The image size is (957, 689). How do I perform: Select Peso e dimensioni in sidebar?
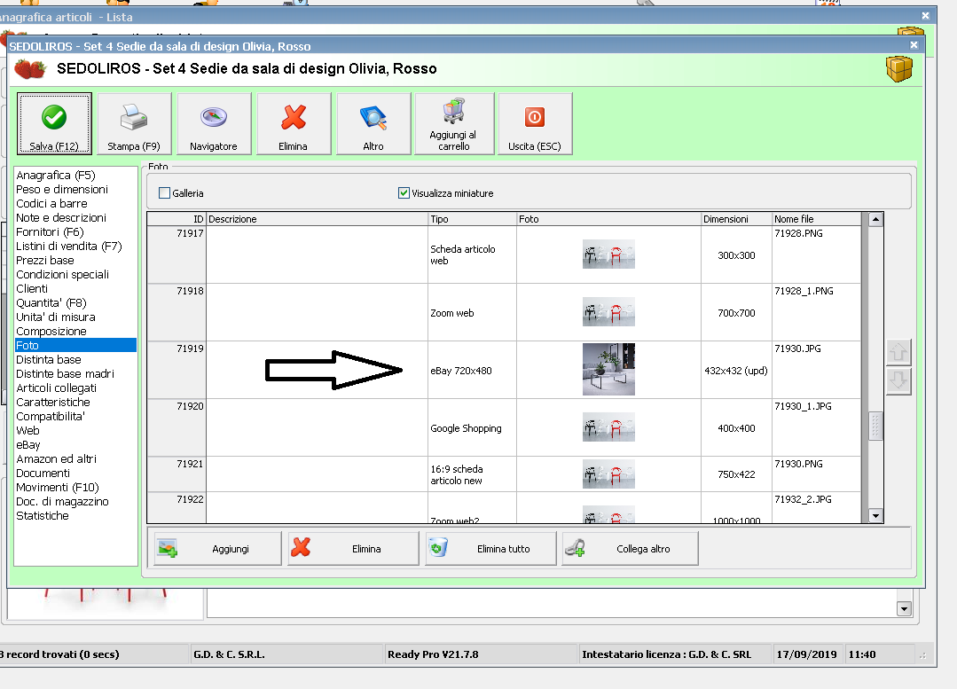point(62,189)
